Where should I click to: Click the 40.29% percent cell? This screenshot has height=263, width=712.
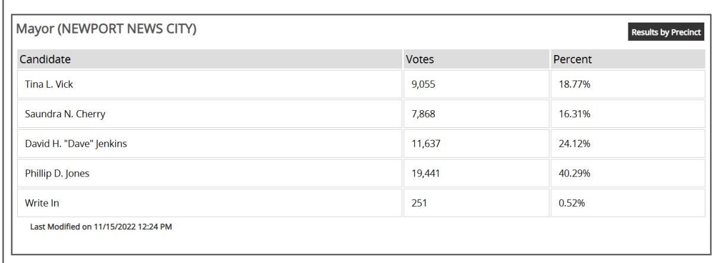(x=627, y=174)
